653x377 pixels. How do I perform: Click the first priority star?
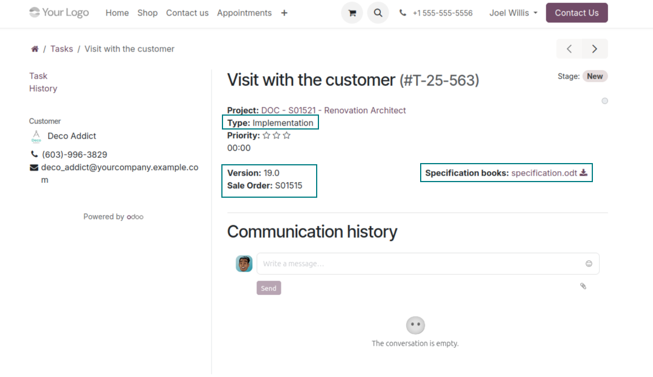pyautogui.click(x=266, y=136)
